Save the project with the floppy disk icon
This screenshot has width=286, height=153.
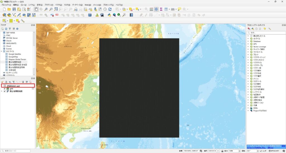coord(14,9)
